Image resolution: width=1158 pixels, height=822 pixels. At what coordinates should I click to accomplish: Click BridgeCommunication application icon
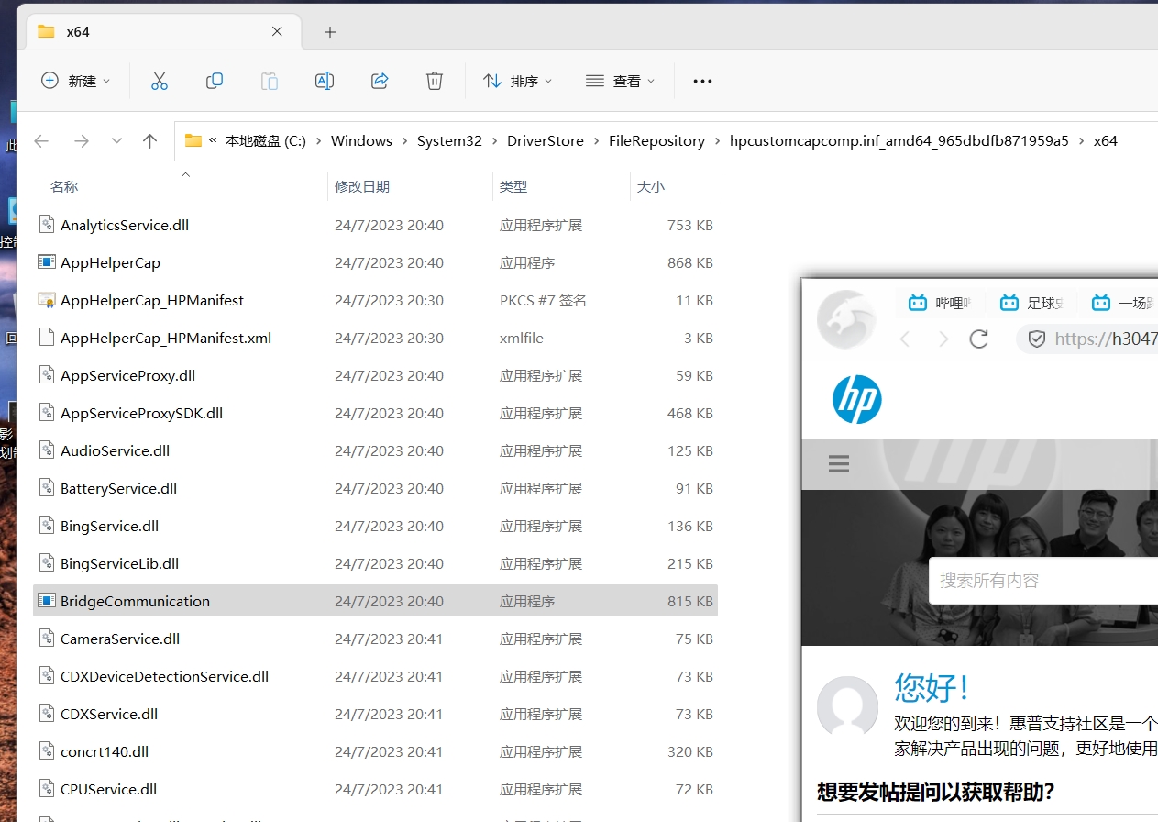point(47,601)
